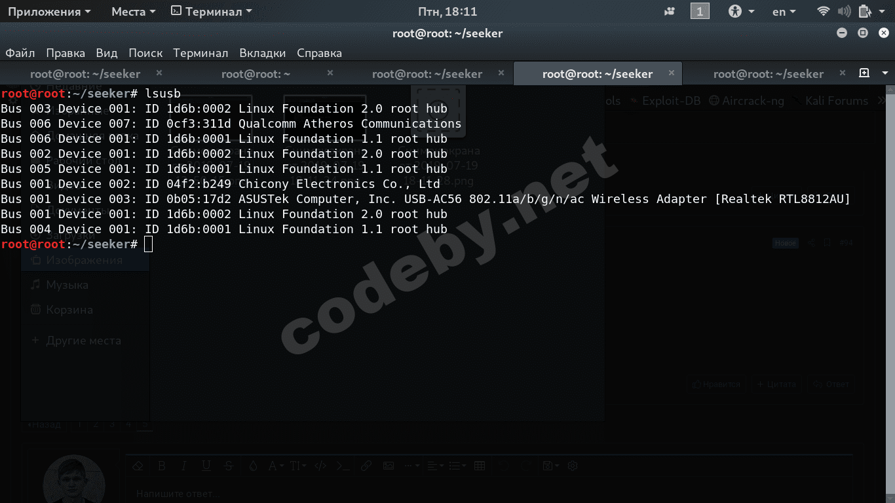Open the Exploit-DB bookmark in the background browser
The width and height of the screenshot is (895, 503).
(x=666, y=101)
